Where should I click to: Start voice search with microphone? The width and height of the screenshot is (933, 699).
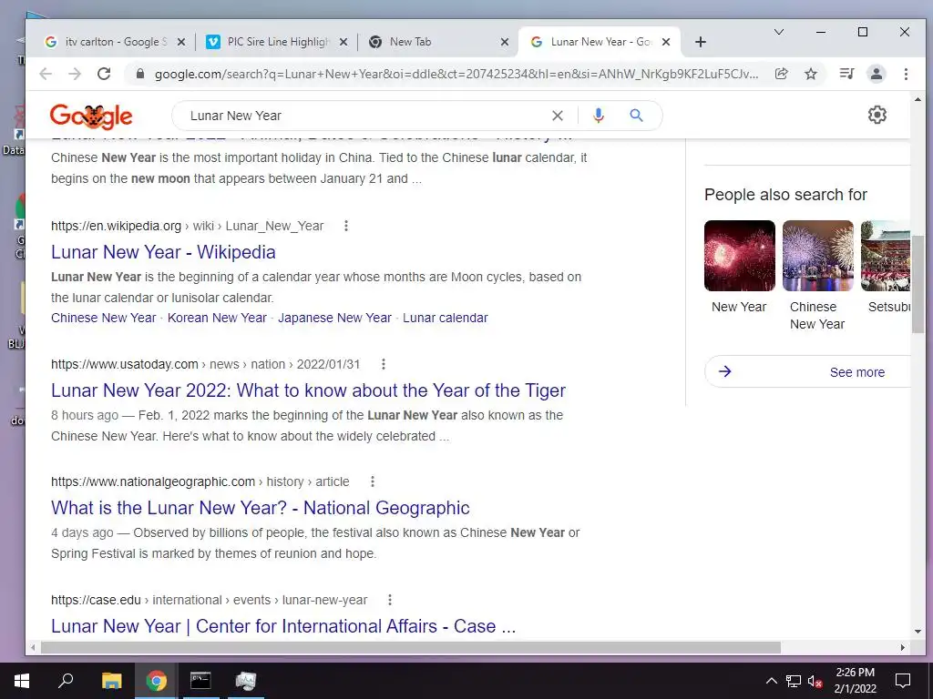coord(599,116)
